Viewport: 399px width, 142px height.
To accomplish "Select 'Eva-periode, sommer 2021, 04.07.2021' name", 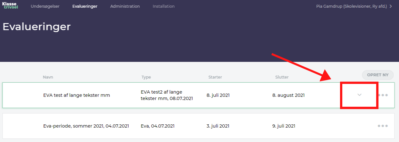I will tap(86, 126).
